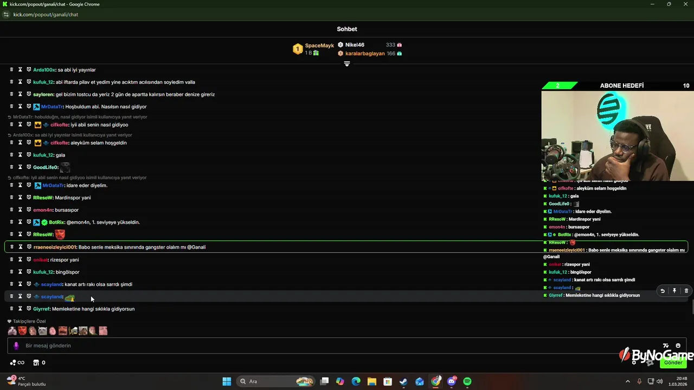Viewport: 694px width, 390px height.
Task: Insert the last pink follower emote
Action: tap(103, 331)
